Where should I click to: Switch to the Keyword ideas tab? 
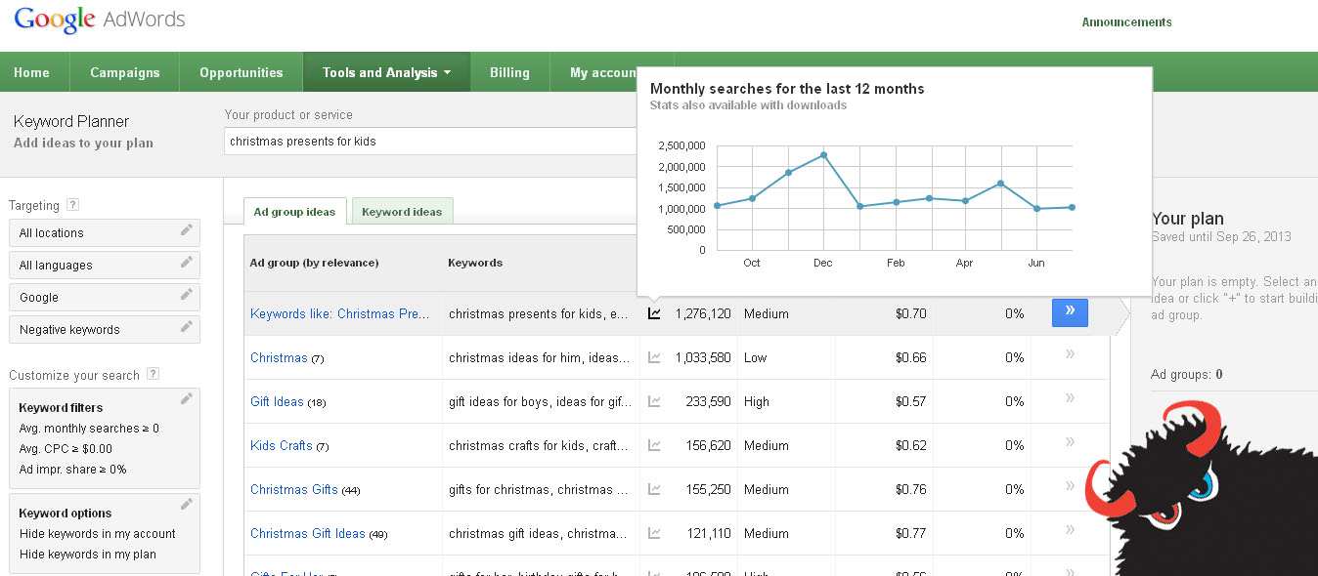[x=402, y=211]
